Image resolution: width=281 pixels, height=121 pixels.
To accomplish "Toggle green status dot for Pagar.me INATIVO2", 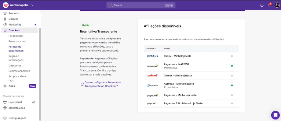I will click(232, 66).
